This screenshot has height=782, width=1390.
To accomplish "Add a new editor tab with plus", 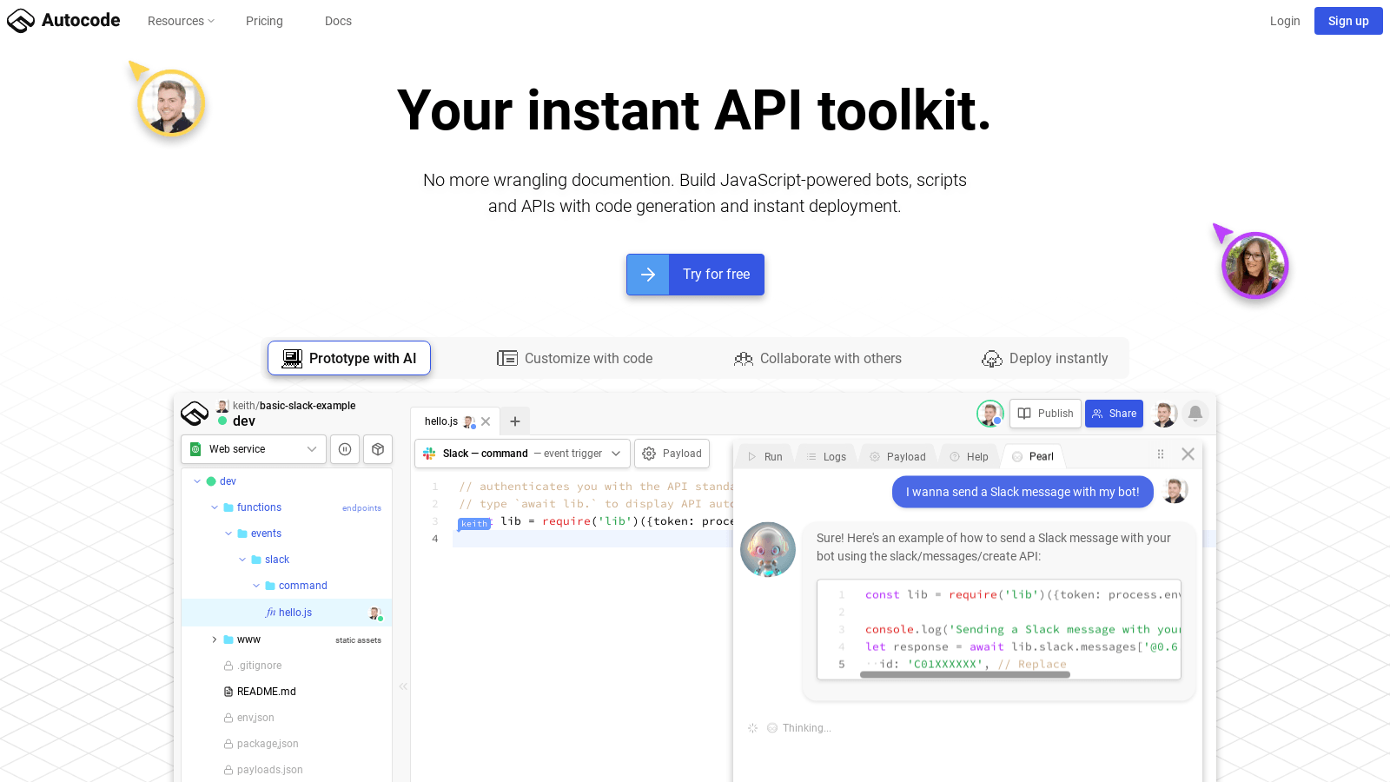I will point(515,421).
